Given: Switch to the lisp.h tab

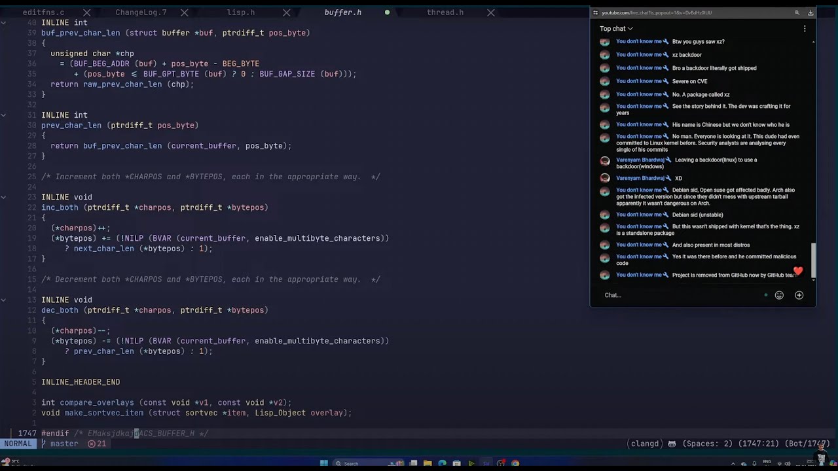Looking at the screenshot, I should 241,12.
